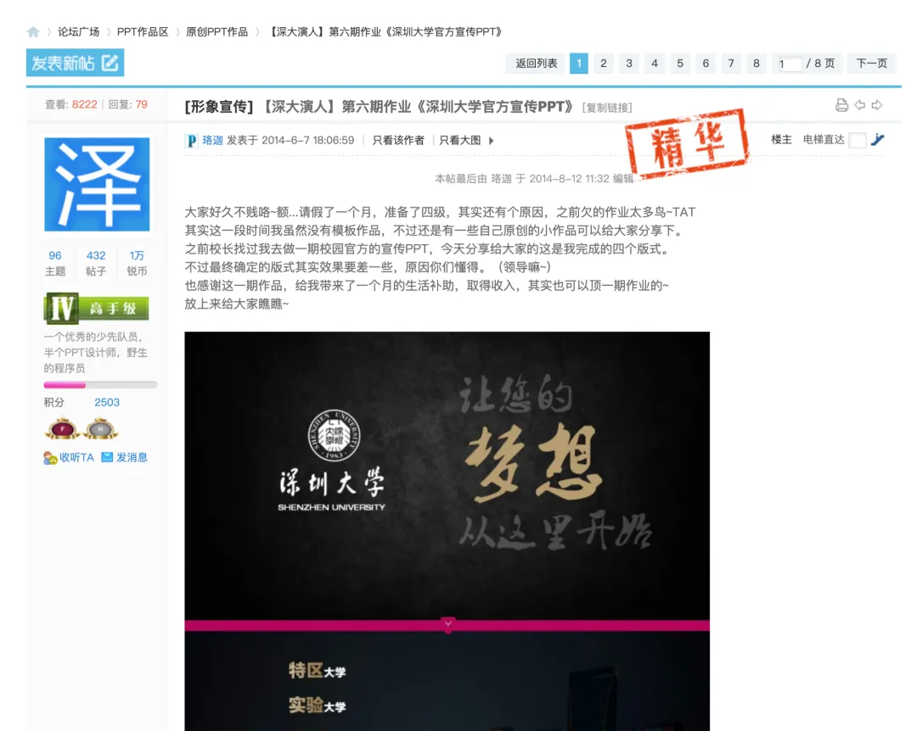Go to previous thread arrow icon
917x731 pixels.
[x=859, y=105]
